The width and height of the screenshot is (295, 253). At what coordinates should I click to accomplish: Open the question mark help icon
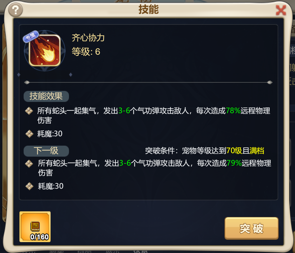pyautogui.click(x=16, y=10)
